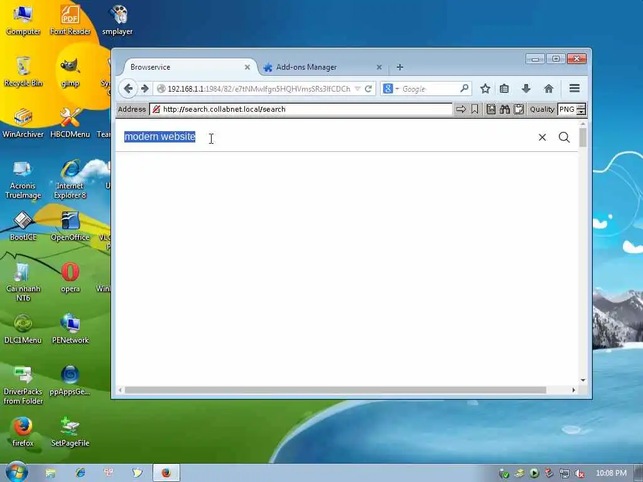This screenshot has height=482, width=643.
Task: Bookmark this page with the star icon
Action: 485,88
